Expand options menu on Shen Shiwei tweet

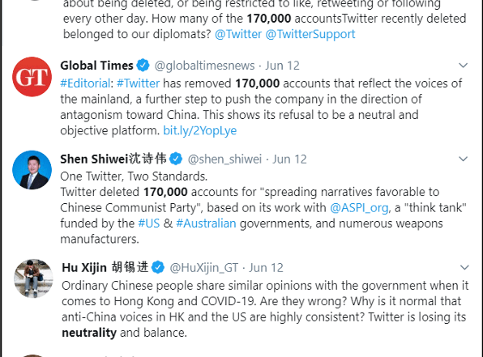[464, 159]
